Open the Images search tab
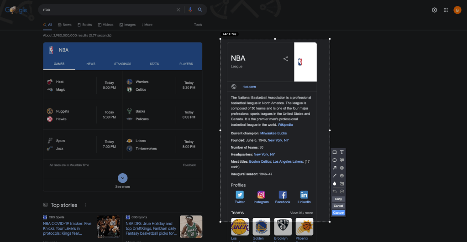Screen dimensions: 467x242 pyautogui.click(x=127, y=25)
